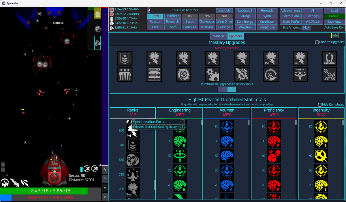Toggle the RI checkbox
This screenshot has width=346, height=202.
3,175
